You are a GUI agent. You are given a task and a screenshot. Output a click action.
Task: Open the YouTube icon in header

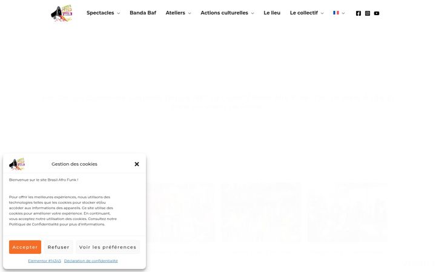coord(377,13)
